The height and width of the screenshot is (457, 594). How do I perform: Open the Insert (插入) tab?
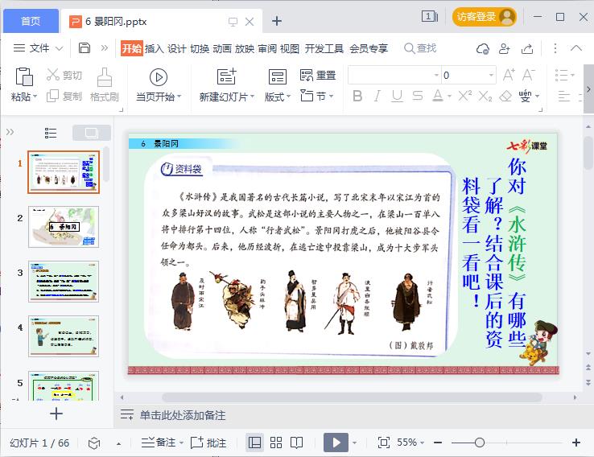tap(155, 48)
